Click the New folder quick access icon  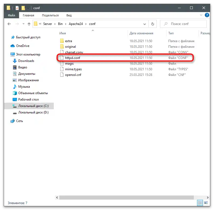tap(23, 8)
